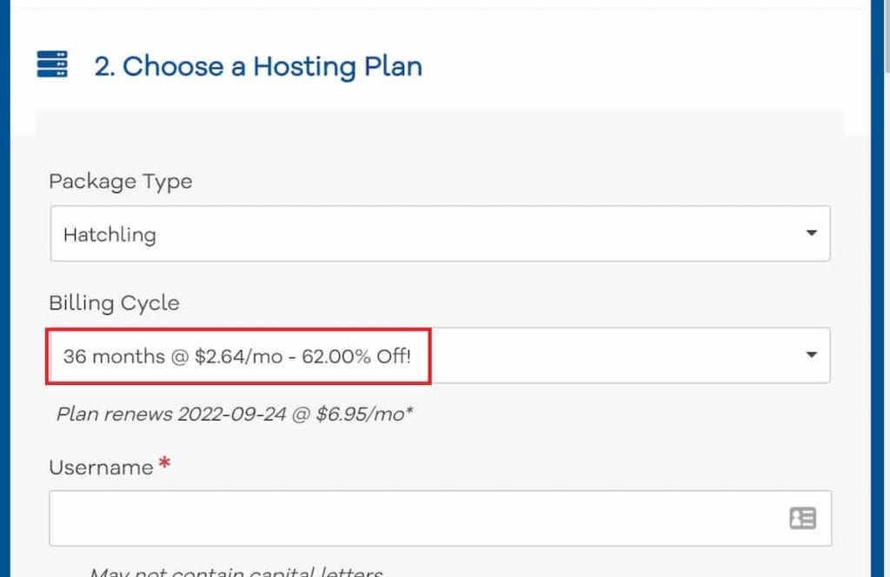Click the "62.00% Off!" discount text
This screenshot has width=890, height=577.
(356, 356)
